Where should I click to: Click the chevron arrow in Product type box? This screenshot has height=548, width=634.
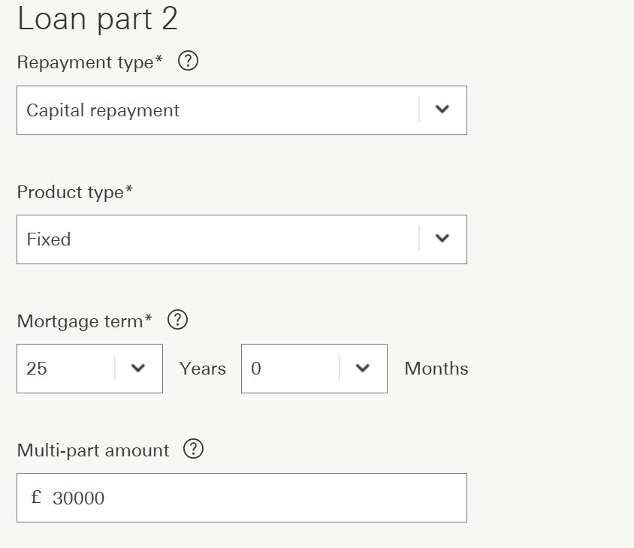[x=442, y=239]
